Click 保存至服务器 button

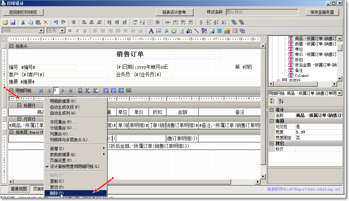point(322,12)
